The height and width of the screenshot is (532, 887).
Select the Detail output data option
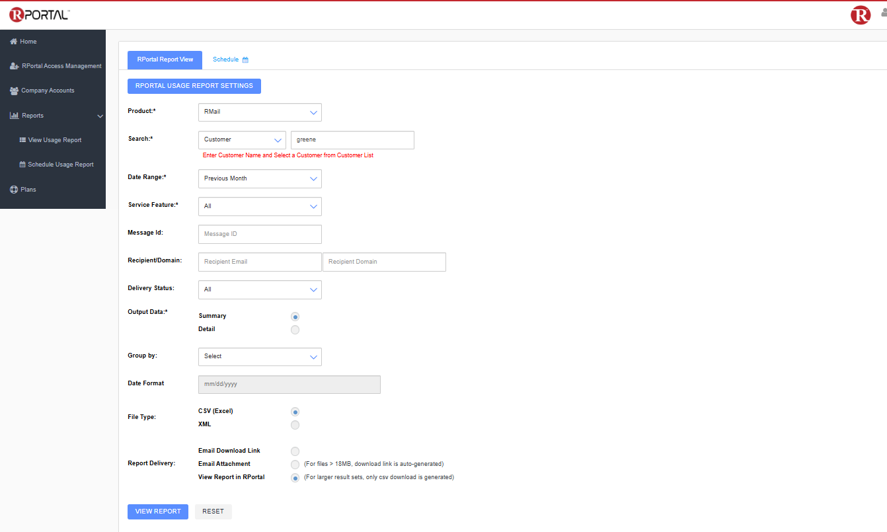pos(295,330)
